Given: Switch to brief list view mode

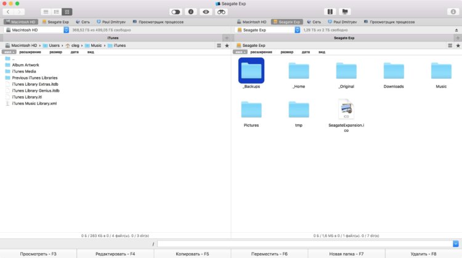Looking at the screenshot, I should (x=56, y=12).
